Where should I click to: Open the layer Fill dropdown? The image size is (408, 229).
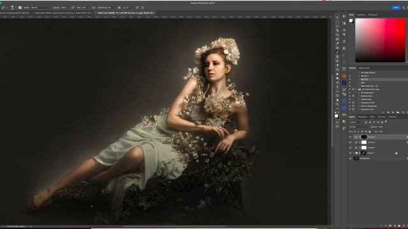click(x=382, y=132)
